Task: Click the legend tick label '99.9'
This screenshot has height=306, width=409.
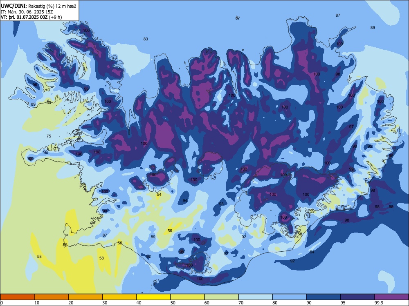Action: pyautogui.click(x=378, y=303)
